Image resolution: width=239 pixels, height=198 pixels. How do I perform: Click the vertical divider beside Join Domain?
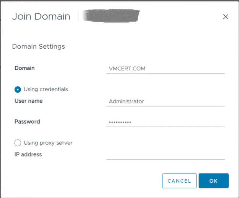(x=78, y=16)
